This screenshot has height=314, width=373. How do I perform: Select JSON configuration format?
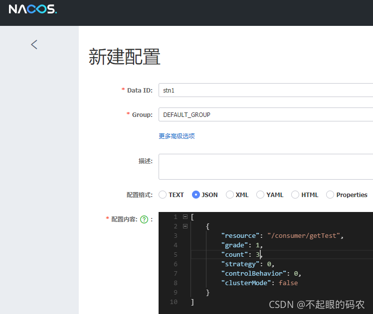[x=196, y=195]
